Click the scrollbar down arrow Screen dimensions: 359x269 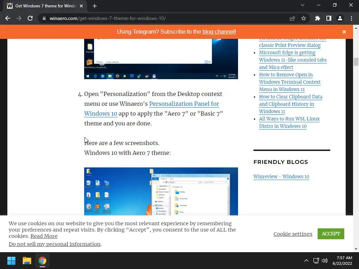click(x=356, y=249)
